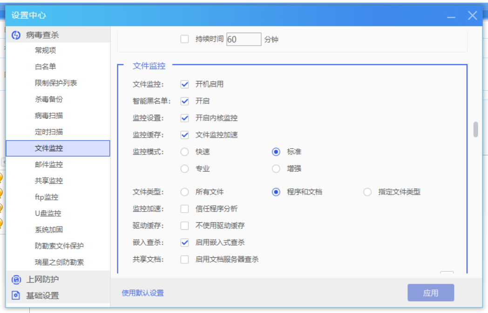Enable 不使用驱动缓存 checkbox
Viewport: 488px width, 313px height.
pos(184,226)
